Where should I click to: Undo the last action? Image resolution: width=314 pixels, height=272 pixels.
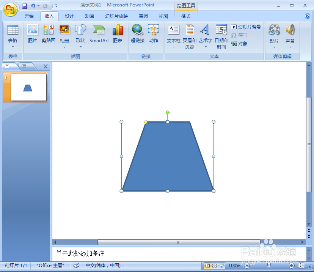33,6
